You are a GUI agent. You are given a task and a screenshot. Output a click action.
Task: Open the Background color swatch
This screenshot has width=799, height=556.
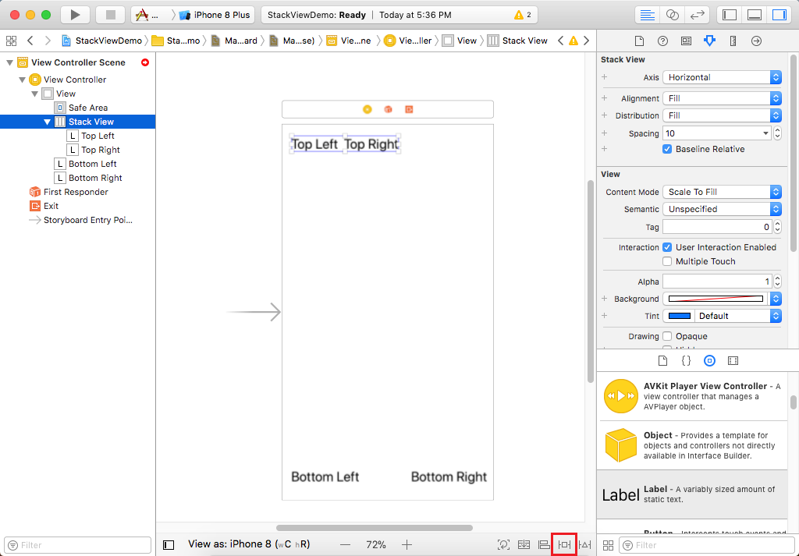point(716,299)
